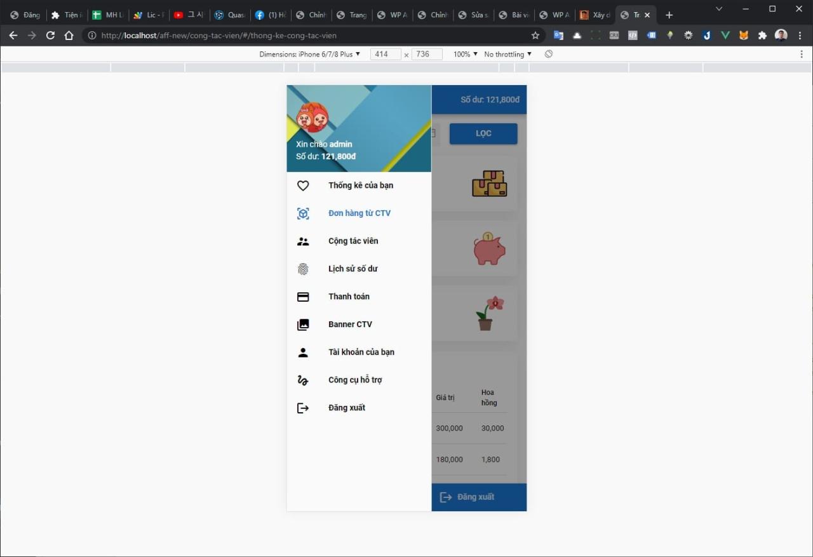Click the box-scan icon for Đơn hàng từ CTV
This screenshot has width=813, height=557.
pos(303,213)
